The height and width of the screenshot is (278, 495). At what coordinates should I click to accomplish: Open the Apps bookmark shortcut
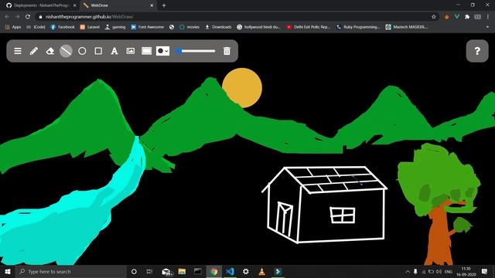[13, 27]
